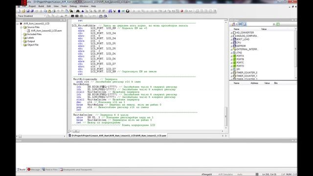Image resolution: width=313 pixels, height=176 pixels.
Task: Click the assemble and run icon in second toolbar
Action: click(x=105, y=16)
